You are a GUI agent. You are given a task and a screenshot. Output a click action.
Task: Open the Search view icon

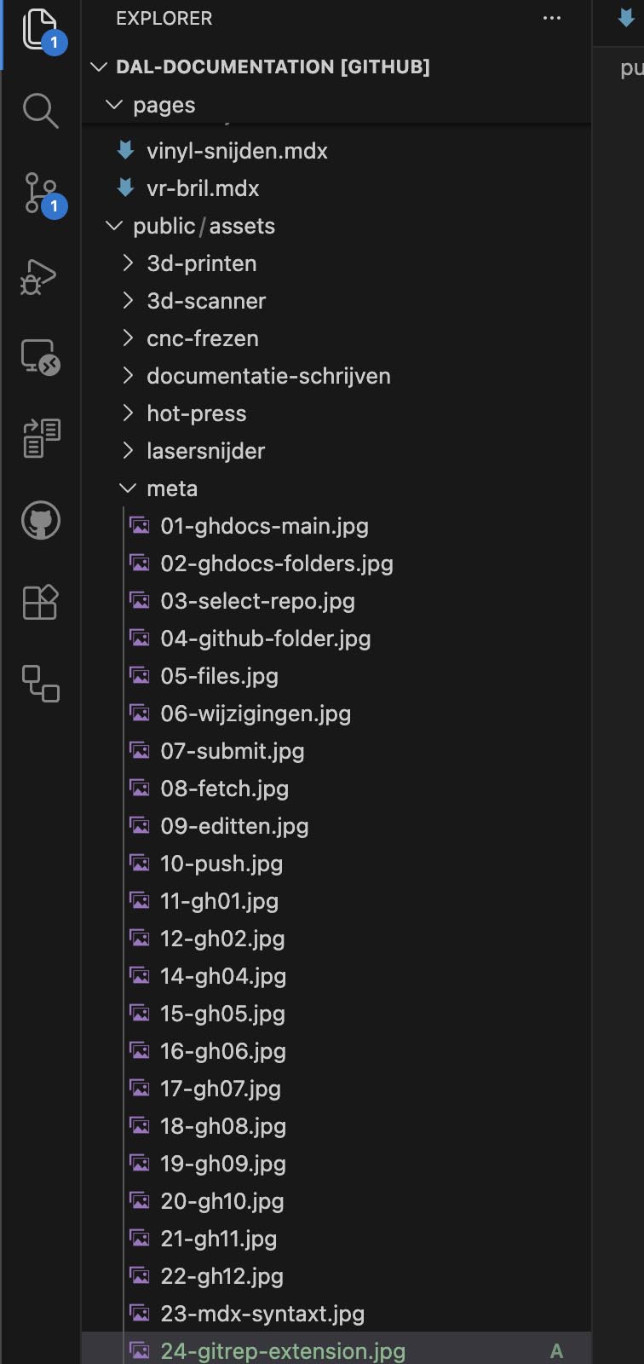tap(40, 111)
